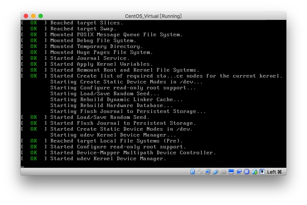Screen dimensions: 307x205
Task: Click the Left ⌘ host key label
Action: [274, 172]
